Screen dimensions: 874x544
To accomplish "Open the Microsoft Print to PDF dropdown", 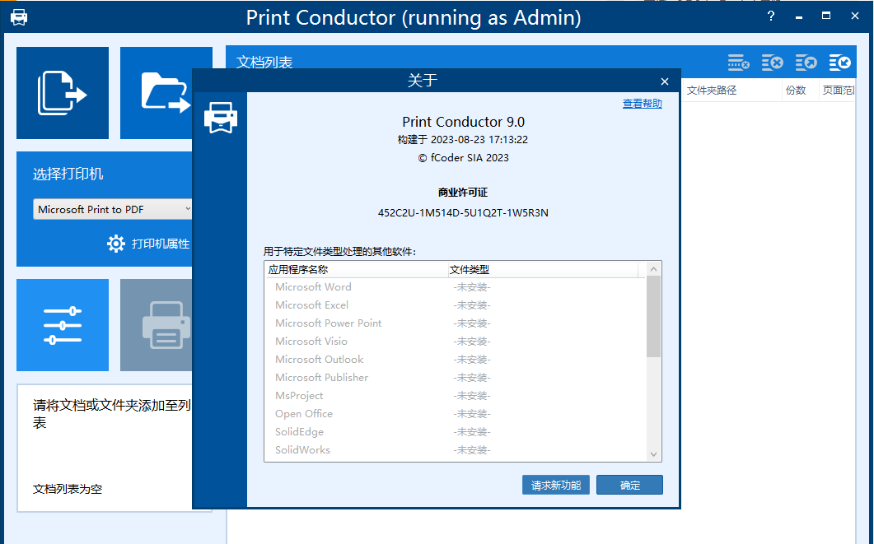I will pos(112,209).
